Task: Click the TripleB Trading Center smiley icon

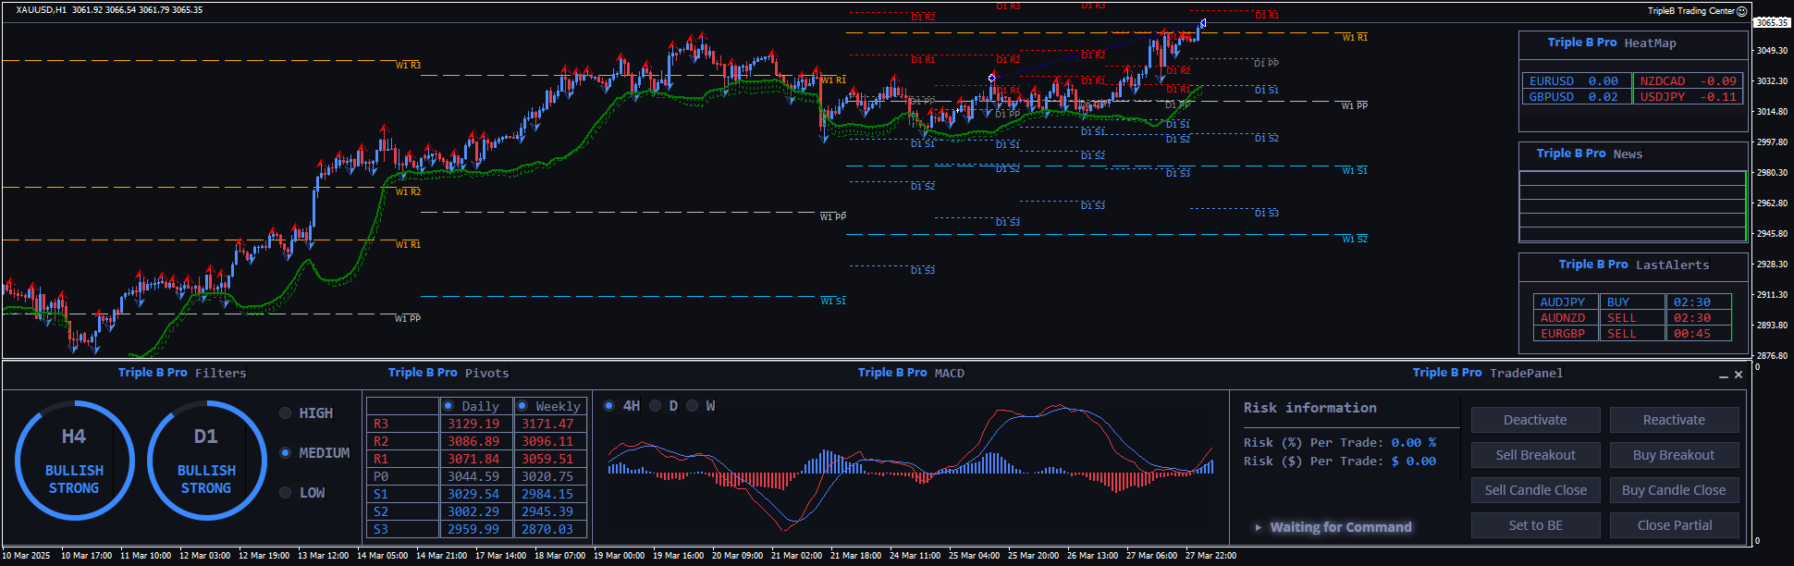Action: [x=1742, y=11]
